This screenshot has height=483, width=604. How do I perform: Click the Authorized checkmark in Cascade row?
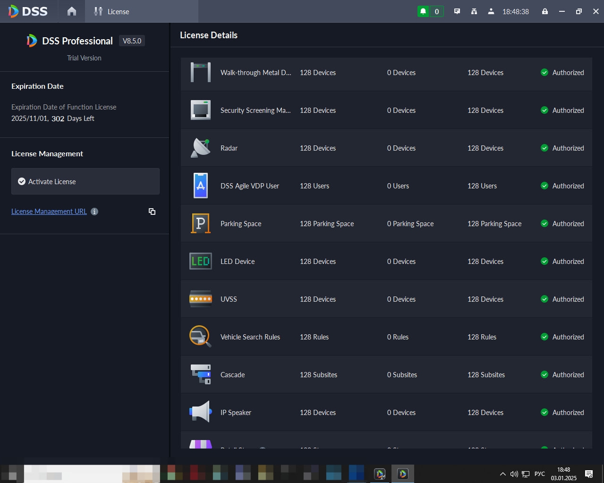pos(544,374)
